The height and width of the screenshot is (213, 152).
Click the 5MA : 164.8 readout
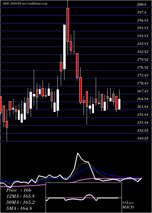(x=19, y=208)
